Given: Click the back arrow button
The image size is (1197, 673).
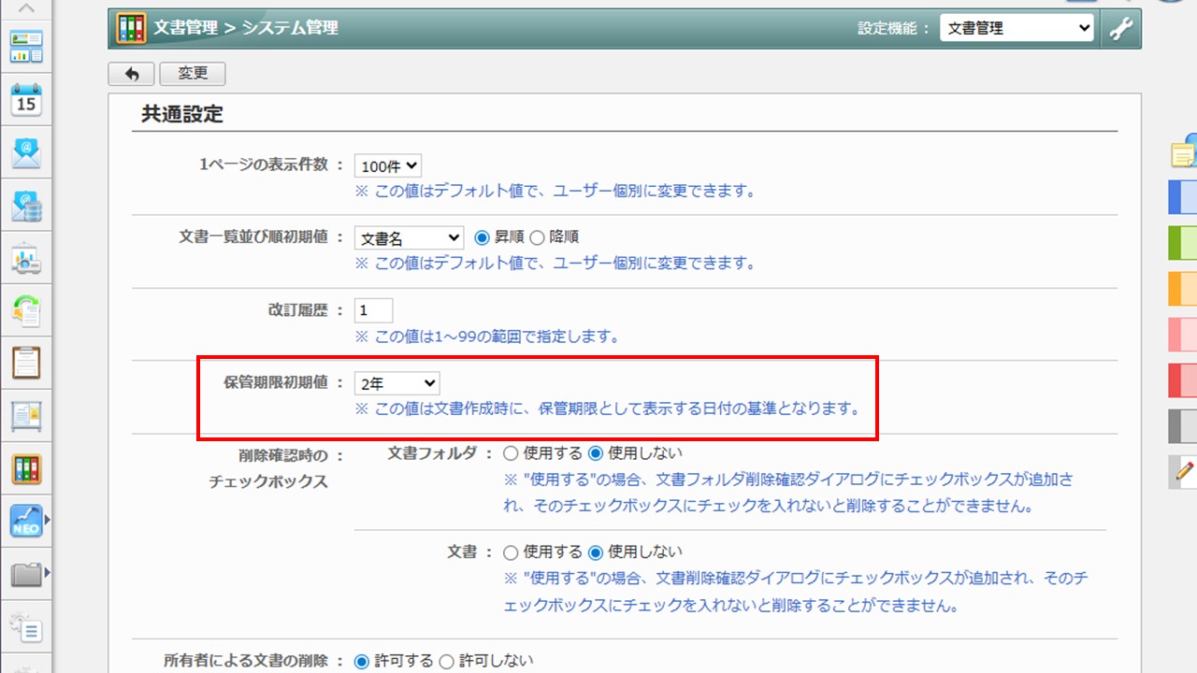Looking at the screenshot, I should pos(131,74).
